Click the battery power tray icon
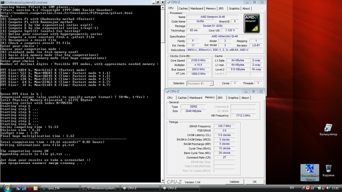342x192 pixels. 319,188
